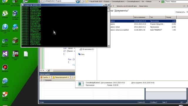Click the Список ошибок panel title
Viewport: 188px width, 106px height.
point(45,74)
